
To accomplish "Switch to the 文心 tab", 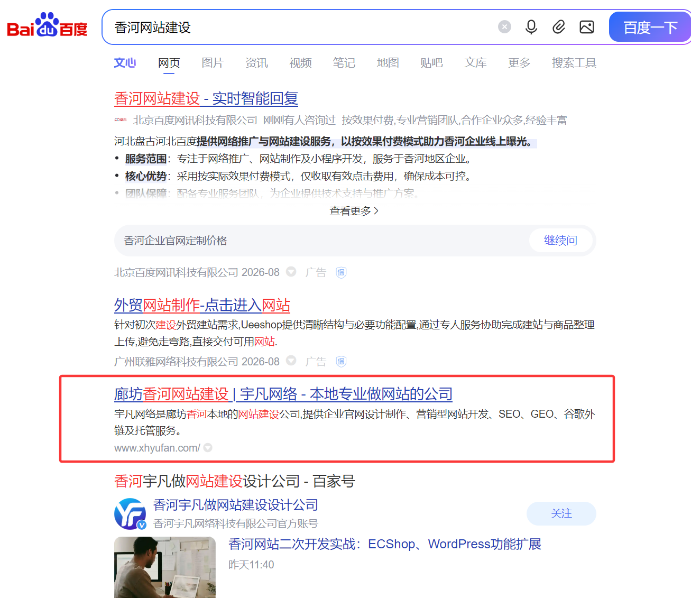I will click(125, 63).
